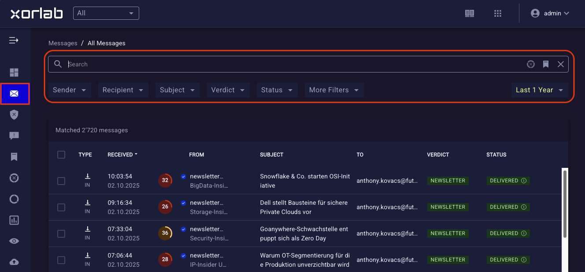
Task: Click the circled-x icon in search bar
Action: [x=531, y=64]
